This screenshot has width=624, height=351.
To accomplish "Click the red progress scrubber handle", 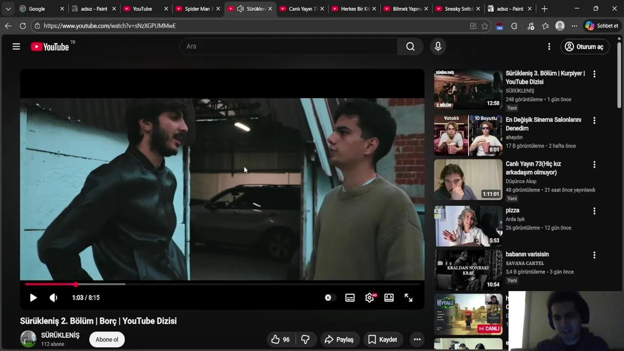I will point(76,284).
